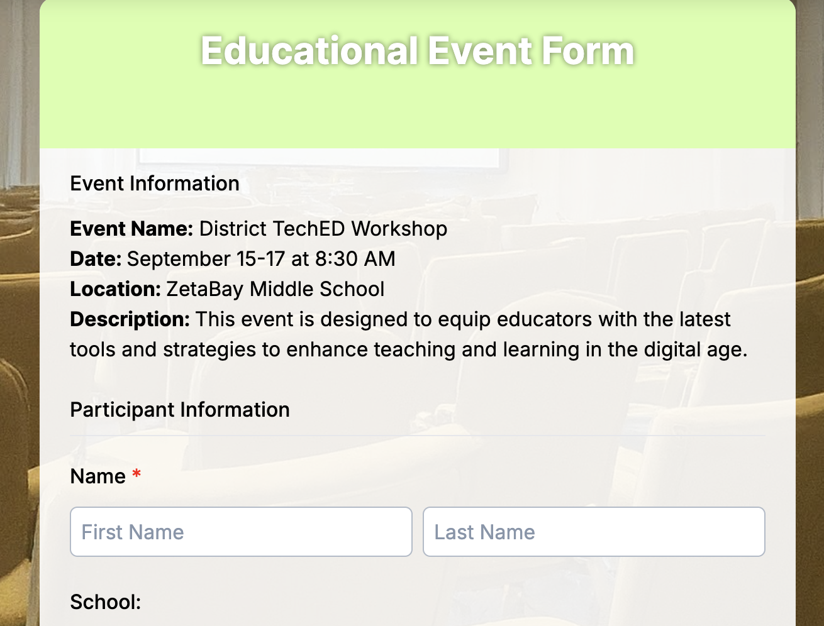This screenshot has width=824, height=626.
Task: Click the Participant Information heading
Action: pyautogui.click(x=179, y=409)
